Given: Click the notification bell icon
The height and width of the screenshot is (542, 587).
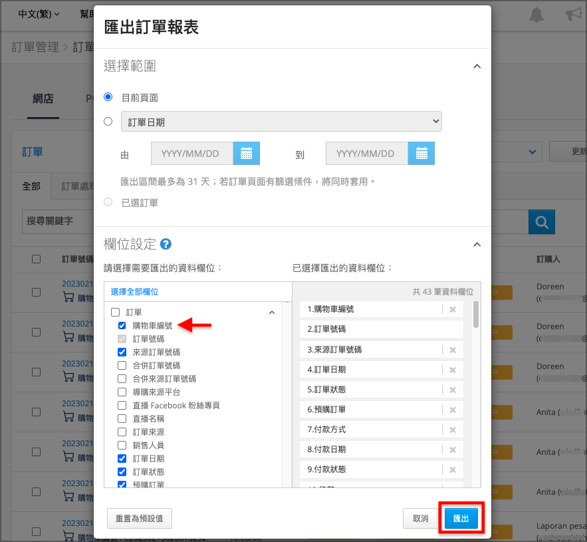Looking at the screenshot, I should [x=536, y=15].
